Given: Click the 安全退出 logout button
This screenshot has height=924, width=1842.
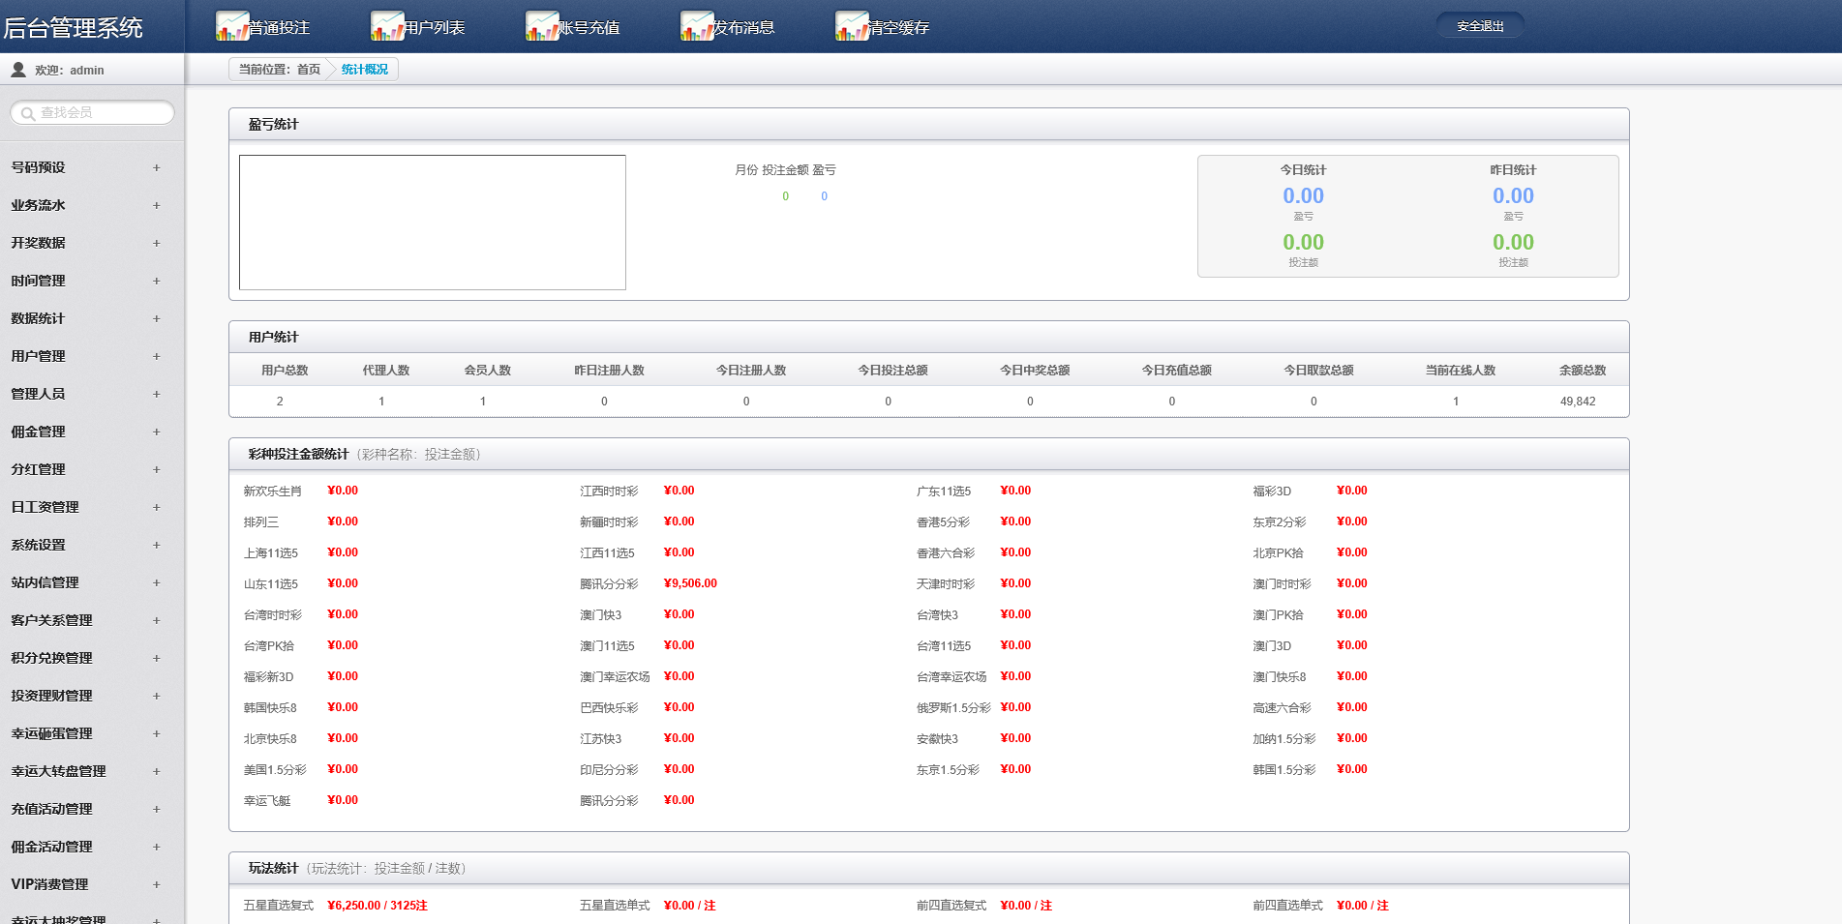Looking at the screenshot, I should click(x=1480, y=26).
